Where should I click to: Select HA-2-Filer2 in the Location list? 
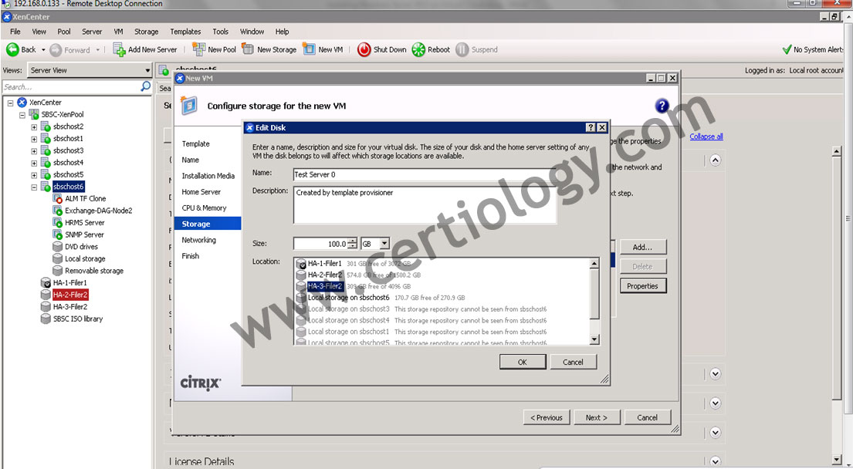(325, 275)
